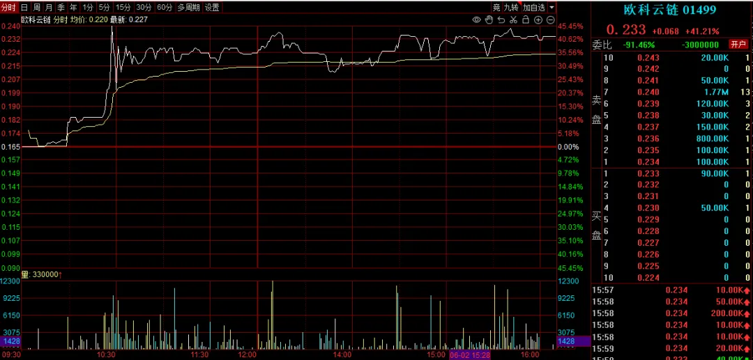The image size is (753, 360).
Task: Click the purple 1428 volume label on left
Action: tap(10, 341)
